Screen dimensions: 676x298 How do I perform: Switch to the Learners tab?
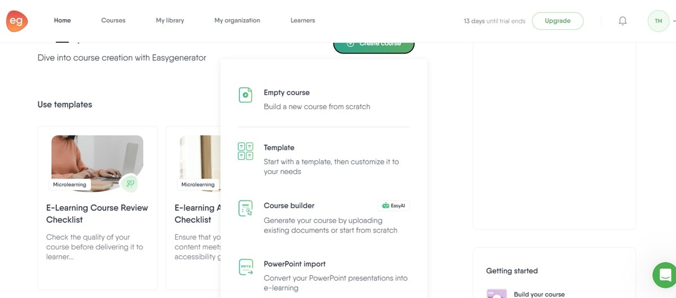pos(303,21)
